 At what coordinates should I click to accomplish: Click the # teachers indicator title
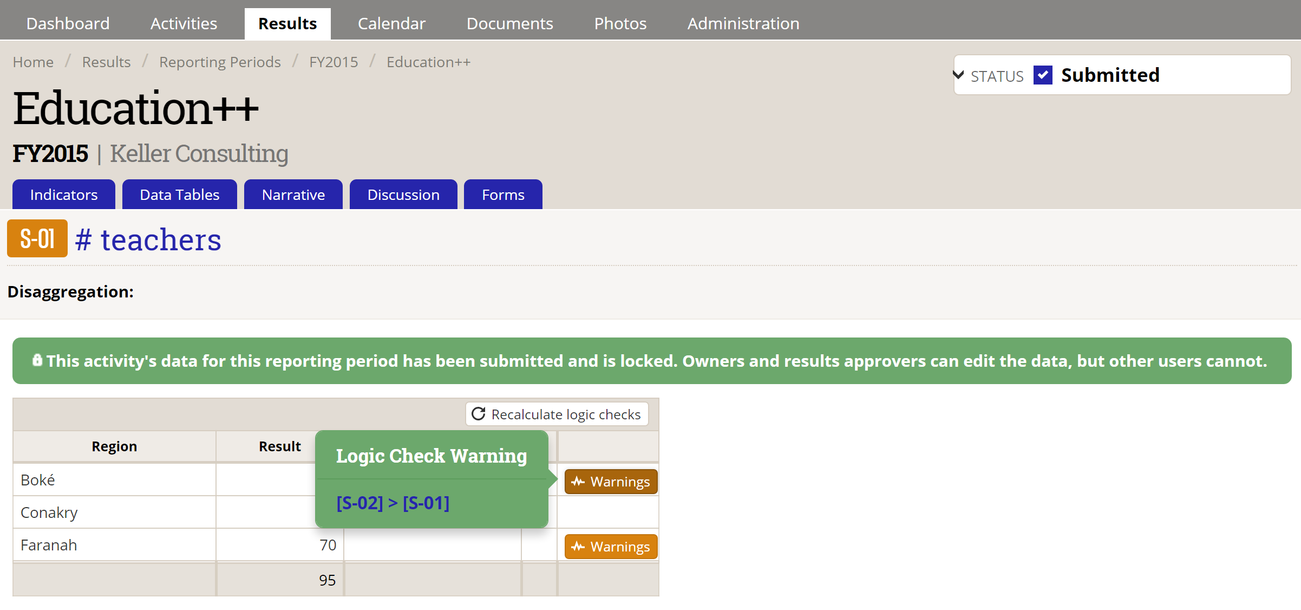(x=148, y=239)
